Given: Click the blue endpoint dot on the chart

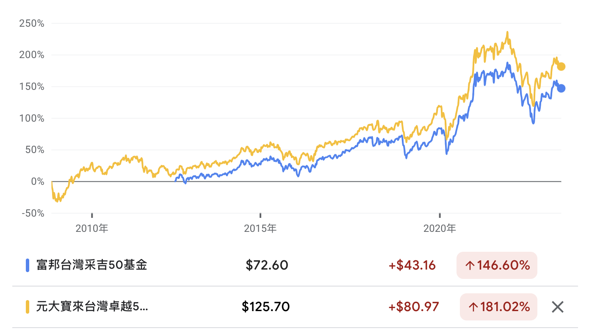Looking at the screenshot, I should pyautogui.click(x=561, y=88).
